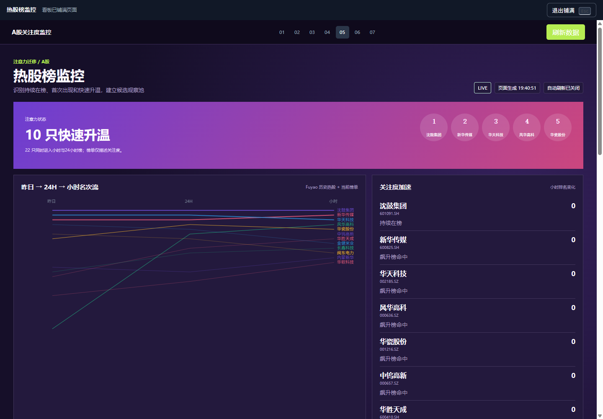Click 华软科技 label in chart legend
This screenshot has height=419, width=603.
tap(345, 262)
